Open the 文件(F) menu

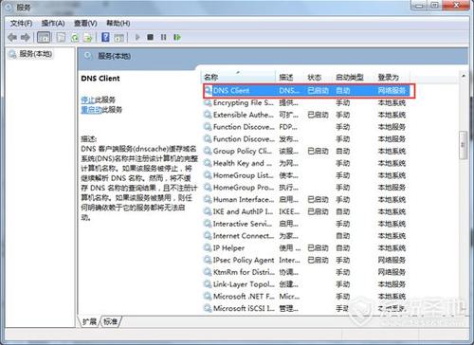[x=21, y=24]
